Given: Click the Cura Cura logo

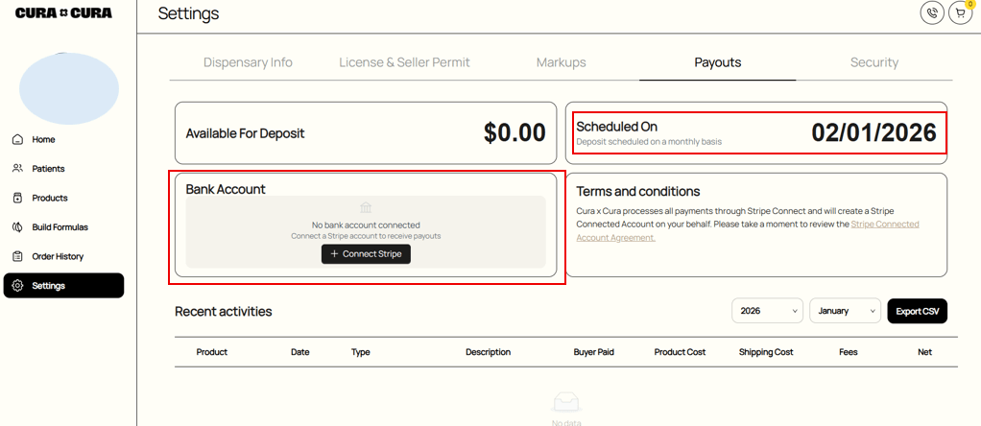Looking at the screenshot, I should [63, 13].
